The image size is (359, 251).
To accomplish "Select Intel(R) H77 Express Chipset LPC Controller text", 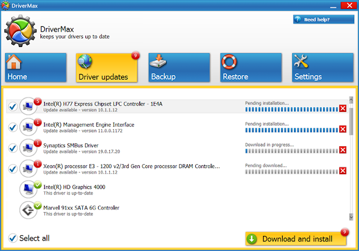I will click(x=103, y=104).
